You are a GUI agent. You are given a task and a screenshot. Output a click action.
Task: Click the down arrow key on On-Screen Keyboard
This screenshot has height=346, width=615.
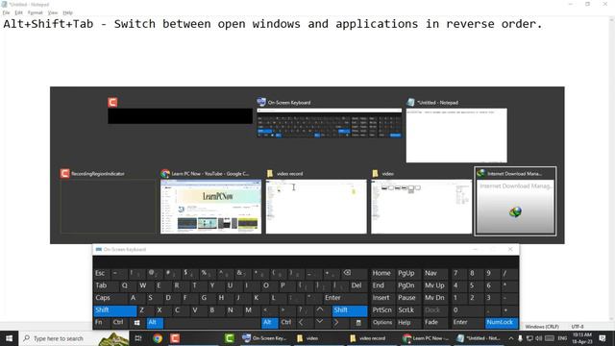click(320, 323)
